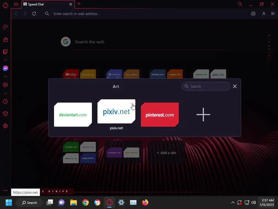Open sidebar three-dots setup
Viewport: 278px width, 209px height.
(5, 190)
